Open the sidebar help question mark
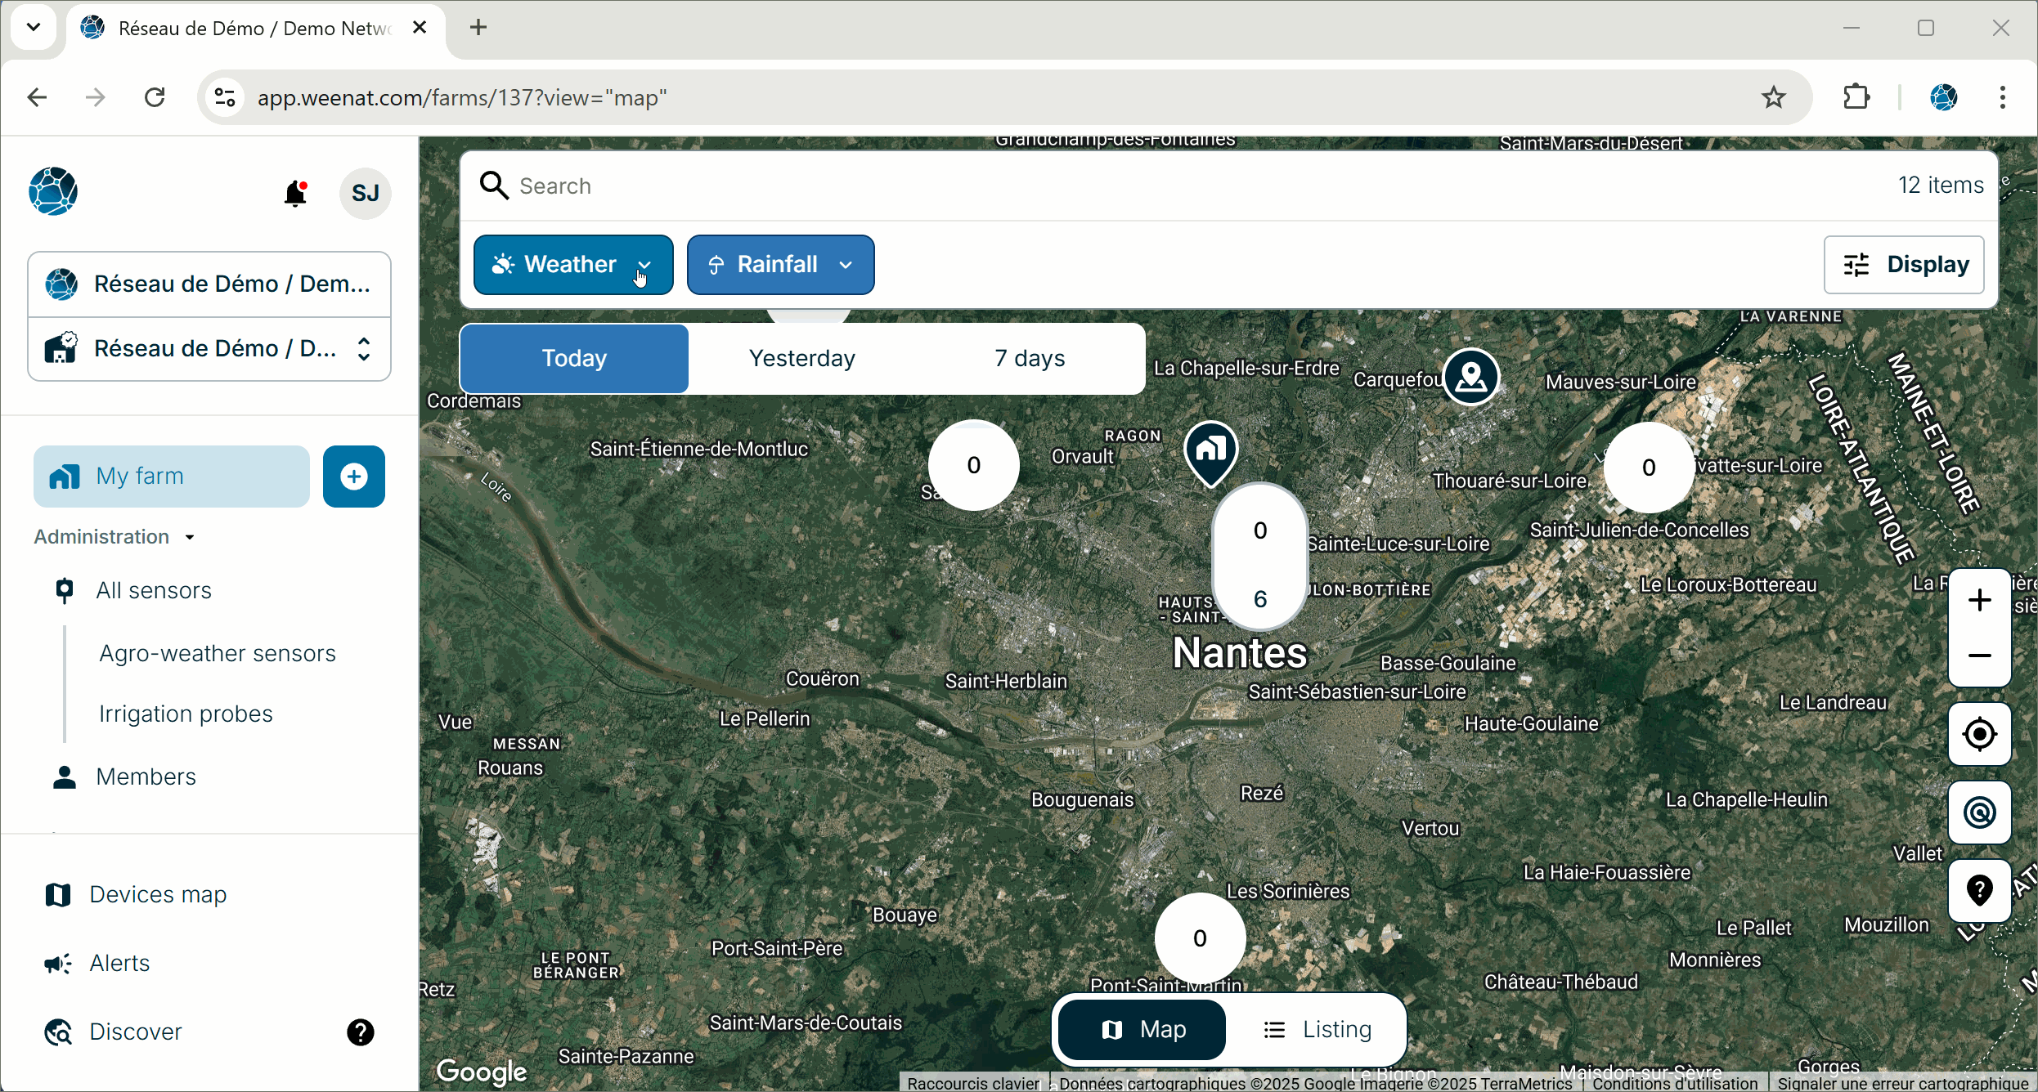The image size is (2038, 1092). point(360,1032)
